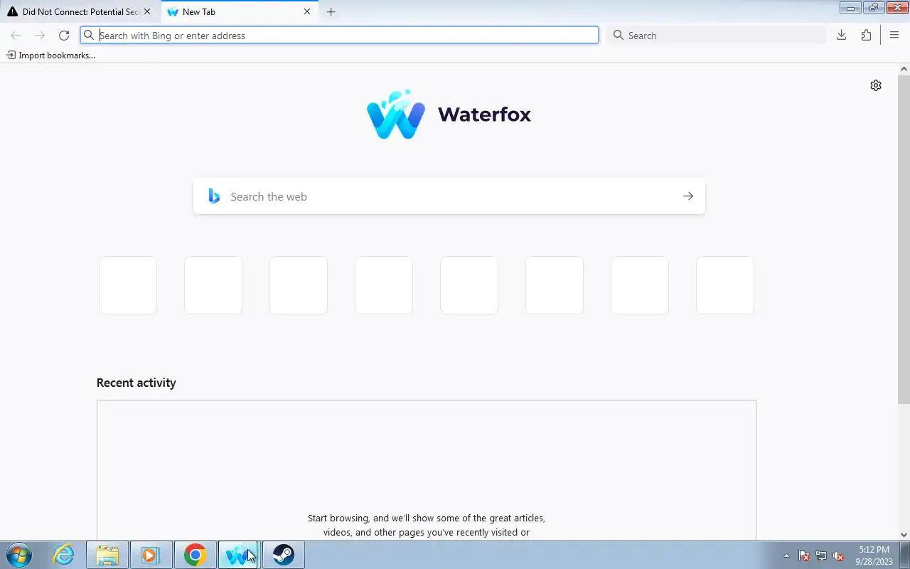
Task: Open the last empty shortcut tile
Action: [725, 285]
